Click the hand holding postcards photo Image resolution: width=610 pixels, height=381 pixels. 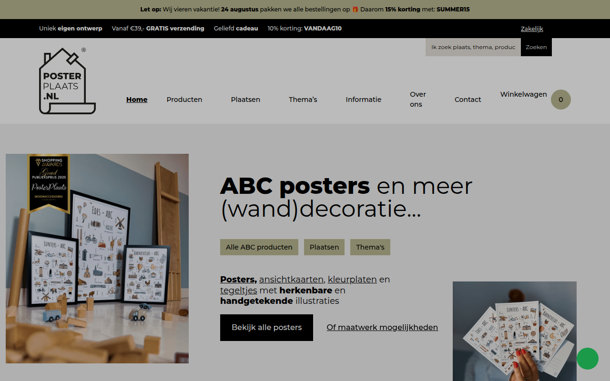[x=515, y=331]
